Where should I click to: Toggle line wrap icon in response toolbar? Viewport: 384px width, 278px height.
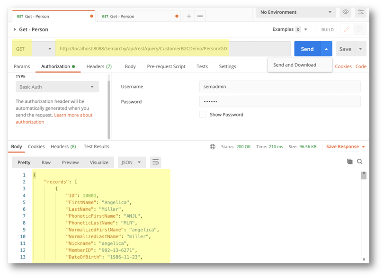[x=155, y=162]
